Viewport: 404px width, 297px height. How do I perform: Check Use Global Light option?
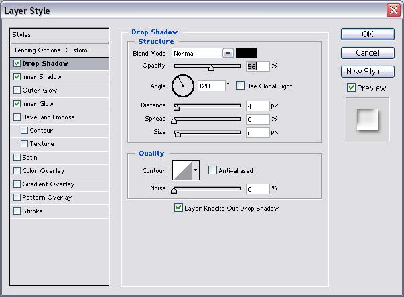(x=240, y=86)
